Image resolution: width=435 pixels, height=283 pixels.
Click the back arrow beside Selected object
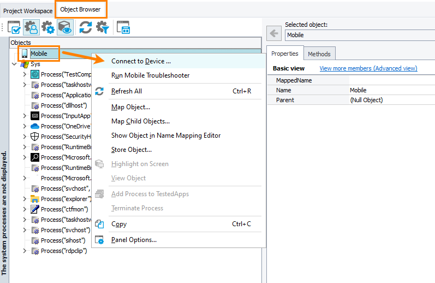274,34
